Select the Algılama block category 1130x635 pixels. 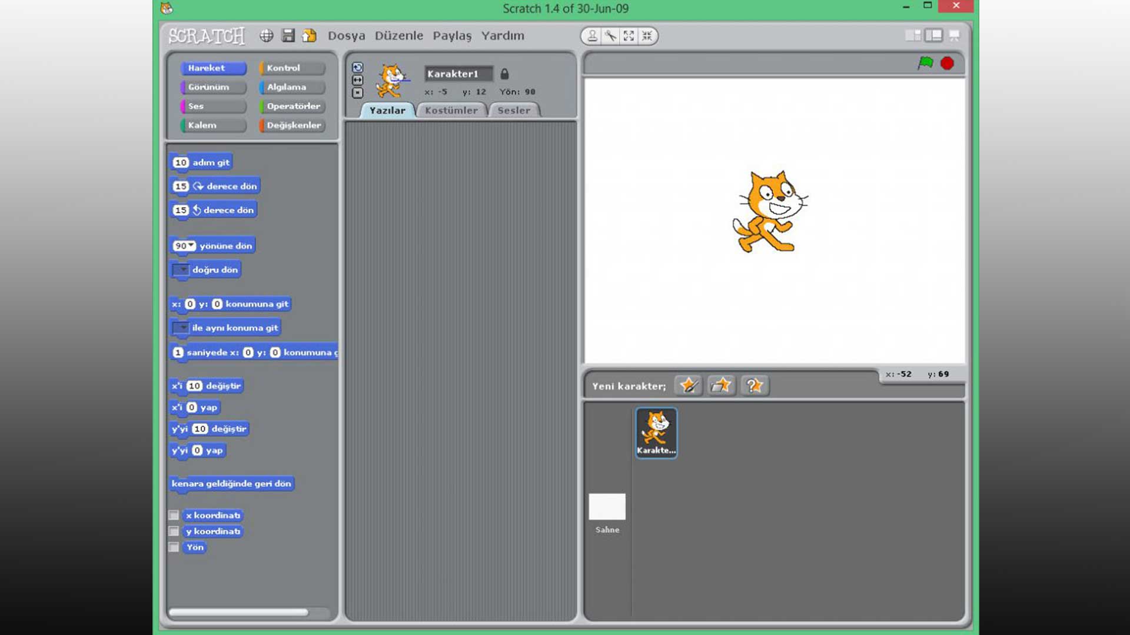pyautogui.click(x=292, y=87)
